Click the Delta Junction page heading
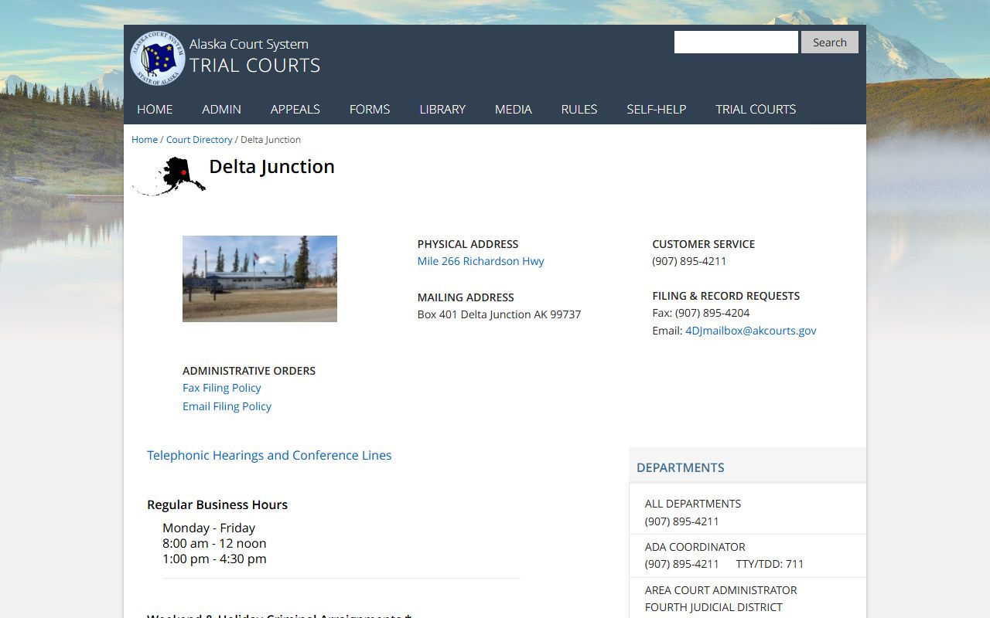The height and width of the screenshot is (618, 990). [272, 167]
